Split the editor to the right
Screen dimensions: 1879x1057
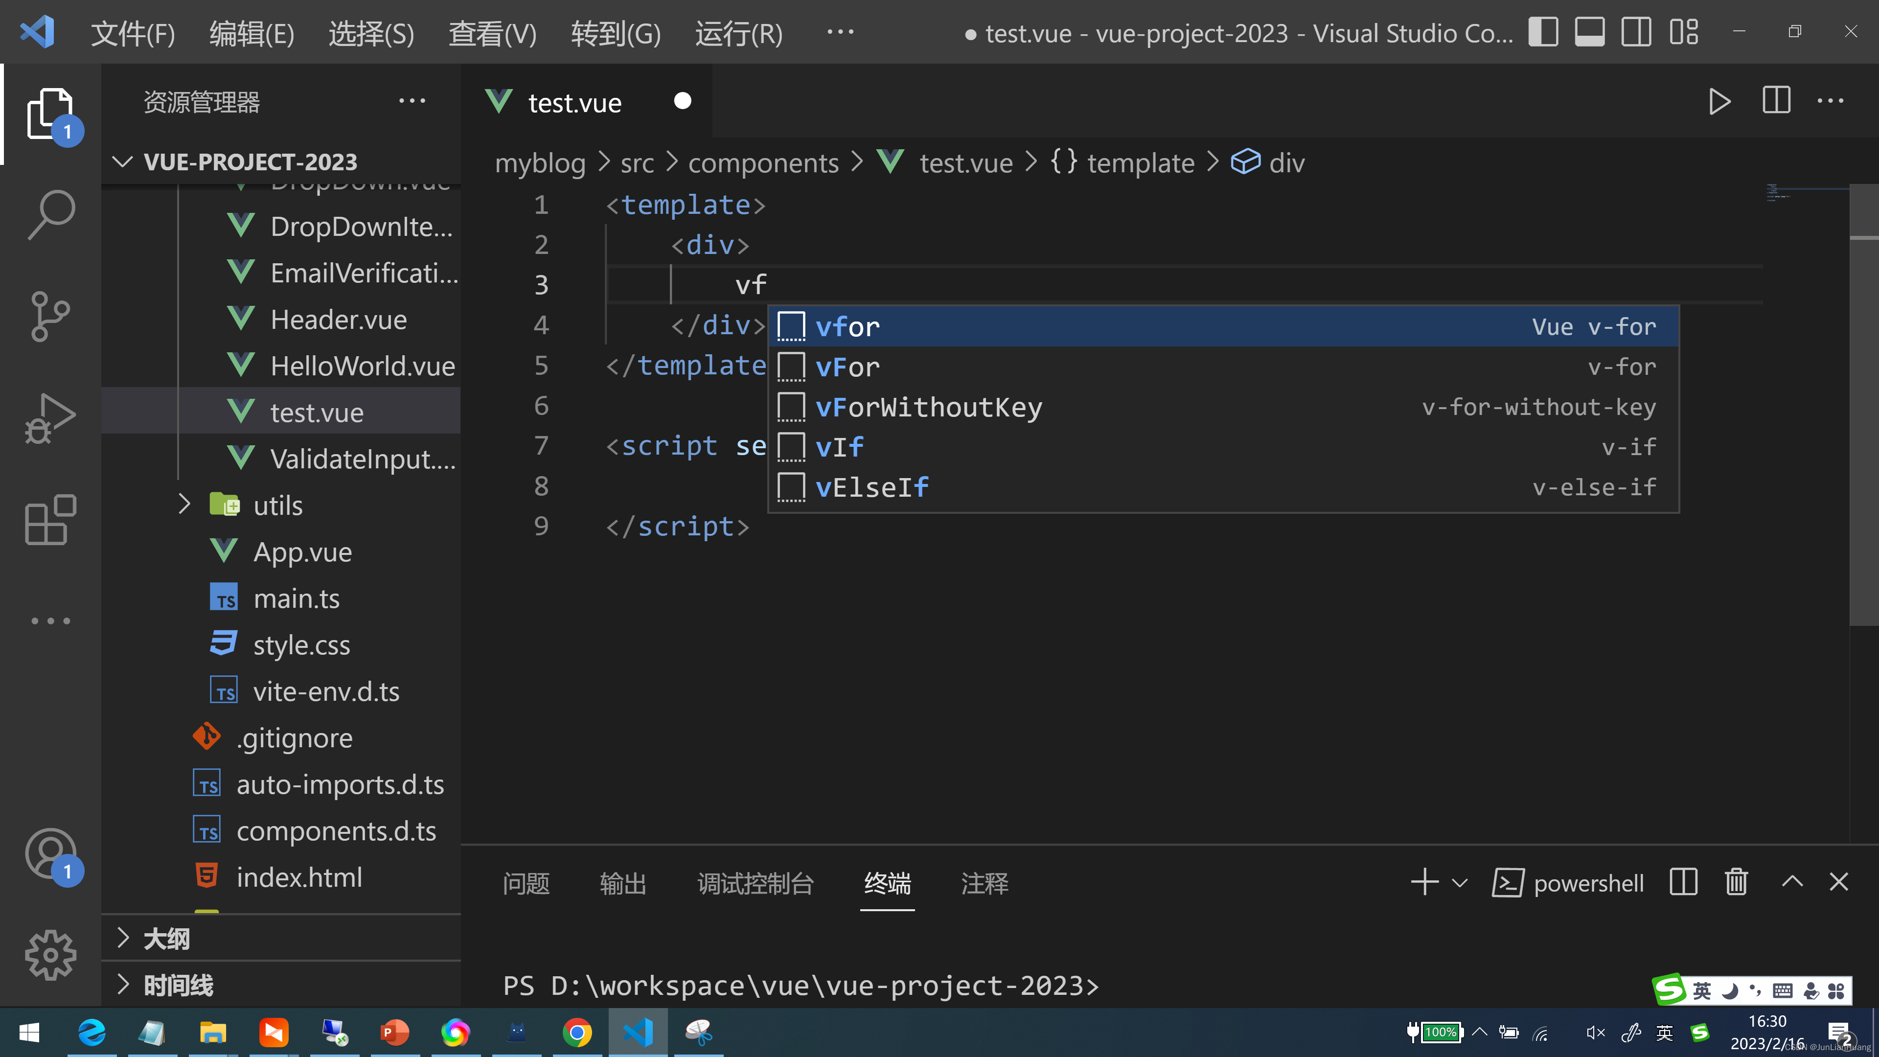pos(1775,101)
